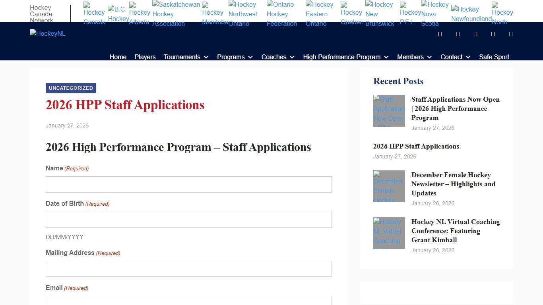The image size is (543, 305).
Task: Expand the Programs dropdown menu
Action: pyautogui.click(x=234, y=57)
